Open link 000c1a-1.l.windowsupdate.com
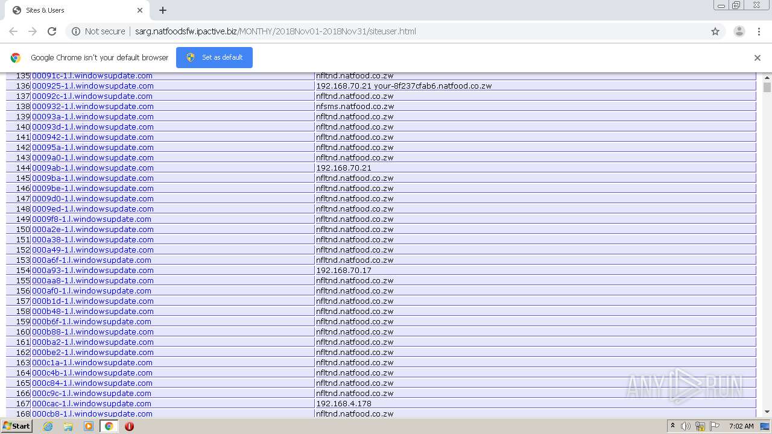Screen dimensions: 772x434 [92, 363]
